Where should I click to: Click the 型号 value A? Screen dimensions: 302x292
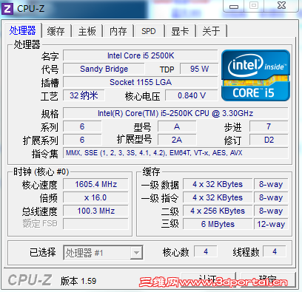click(177, 126)
